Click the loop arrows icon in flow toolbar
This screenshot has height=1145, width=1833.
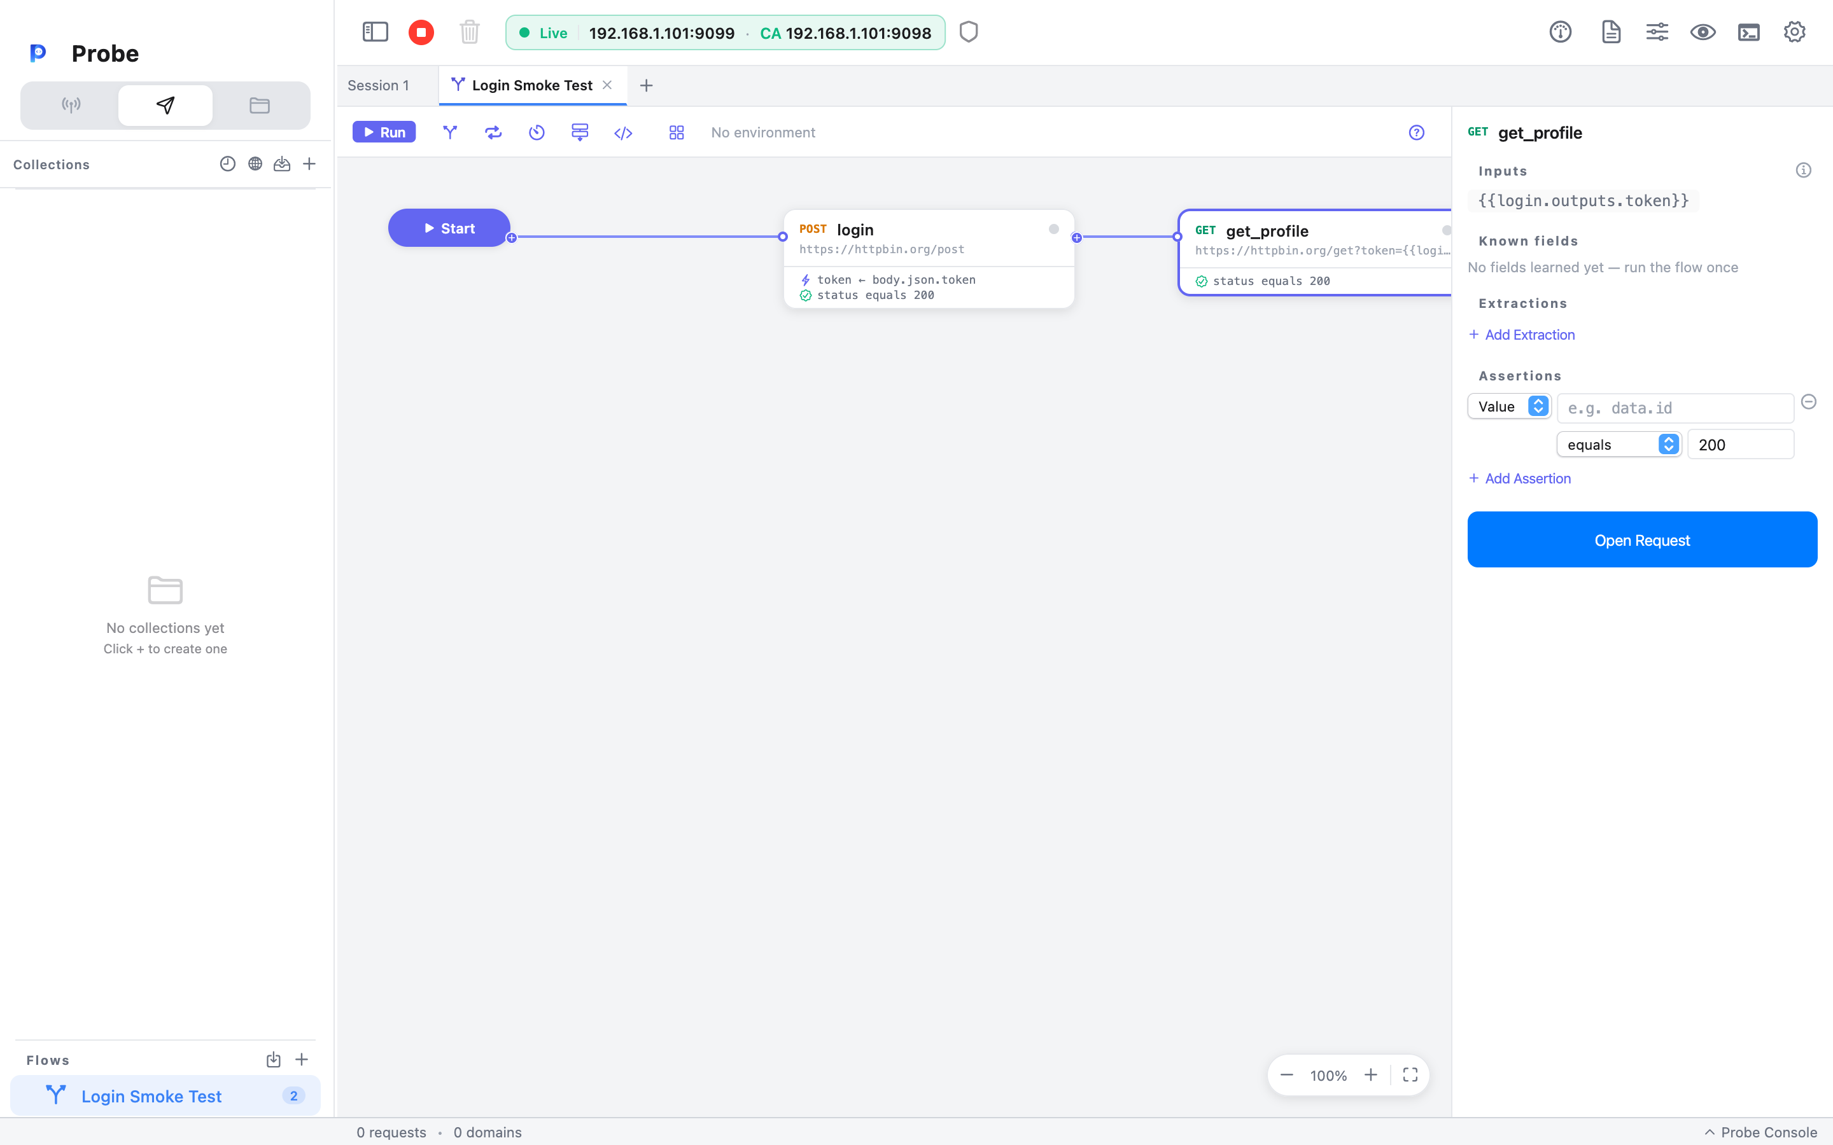pyautogui.click(x=493, y=132)
